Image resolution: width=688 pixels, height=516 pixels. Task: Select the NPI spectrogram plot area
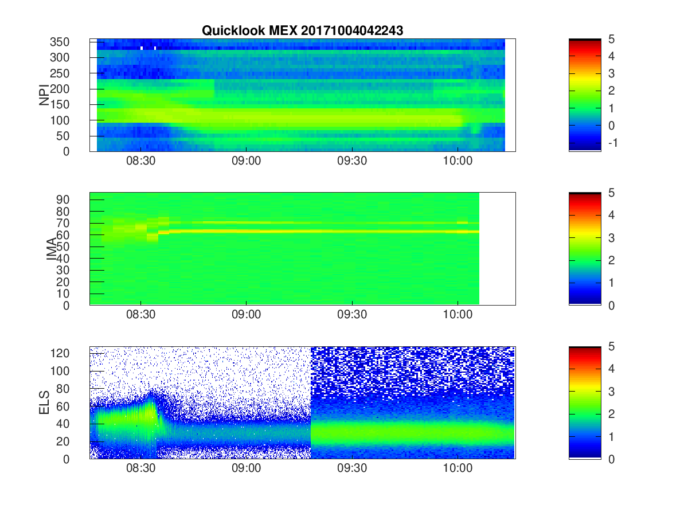[x=302, y=95]
